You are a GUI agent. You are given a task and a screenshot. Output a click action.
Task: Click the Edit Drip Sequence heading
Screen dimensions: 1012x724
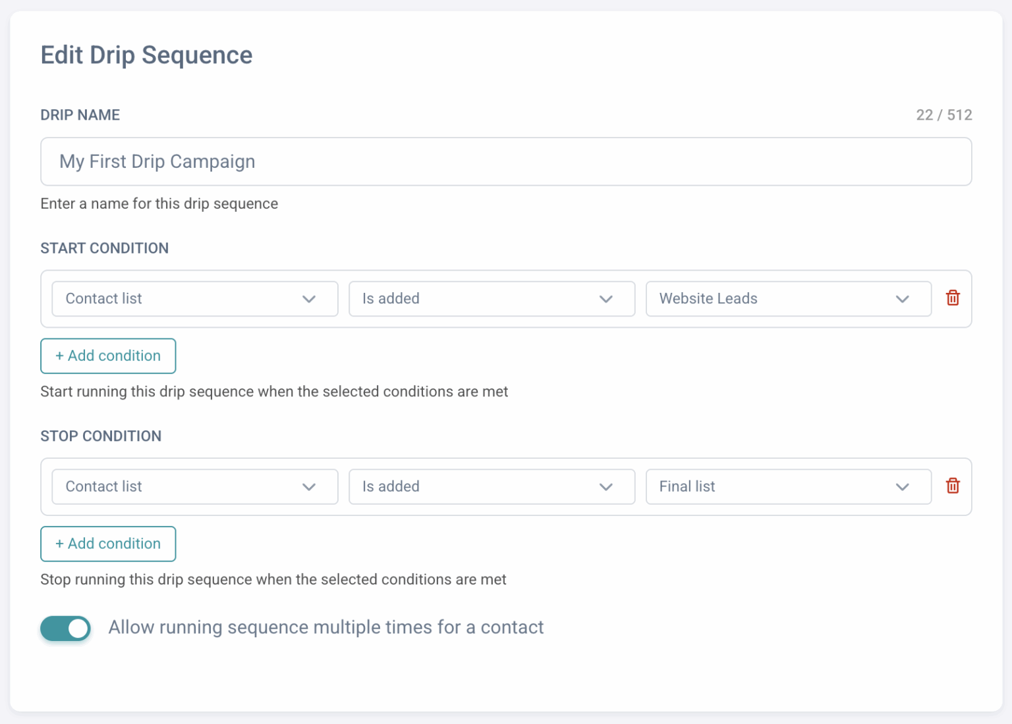[146, 55]
